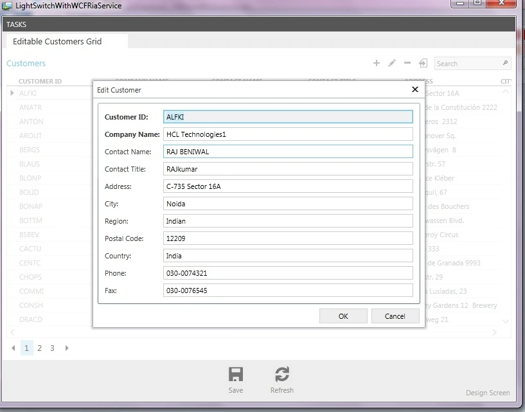Click the Delete (minus) icon in Customers toolbar
Viewport: 525px width, 412px height.
point(407,62)
